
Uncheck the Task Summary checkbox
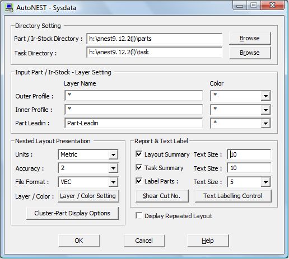139,167
